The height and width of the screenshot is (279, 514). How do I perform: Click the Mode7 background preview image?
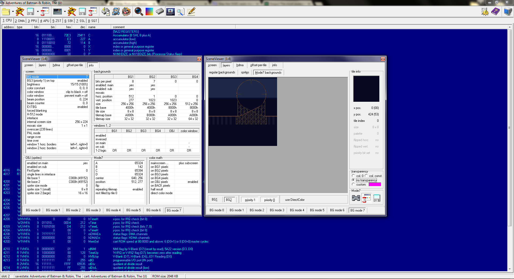243,112
